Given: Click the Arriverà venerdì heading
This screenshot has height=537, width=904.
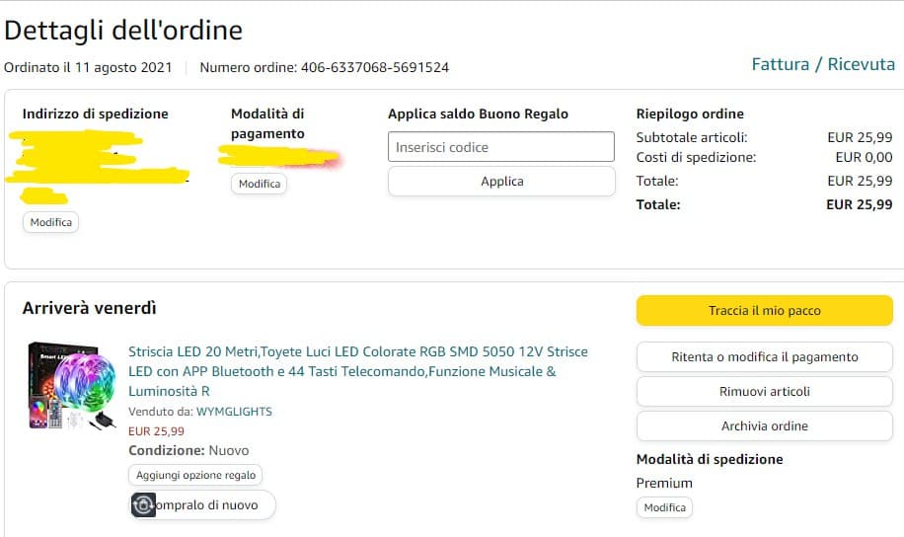Looking at the screenshot, I should point(90,308).
